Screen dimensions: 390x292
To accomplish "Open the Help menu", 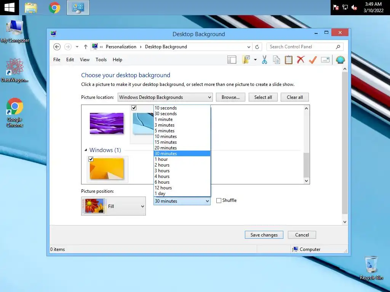I will coord(117,60).
